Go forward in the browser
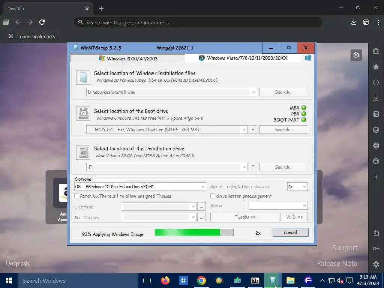The height and width of the screenshot is (288, 384). tap(30, 22)
